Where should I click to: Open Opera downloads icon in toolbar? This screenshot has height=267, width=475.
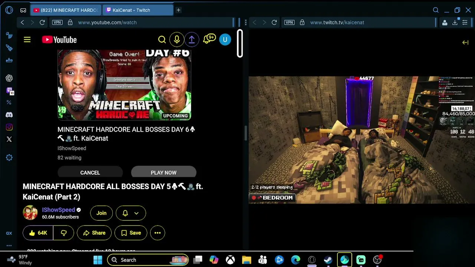pos(455,22)
